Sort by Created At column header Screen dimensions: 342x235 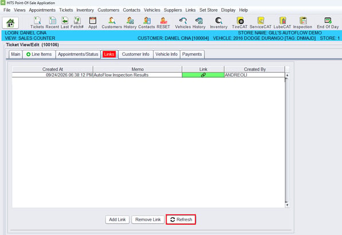(53, 69)
